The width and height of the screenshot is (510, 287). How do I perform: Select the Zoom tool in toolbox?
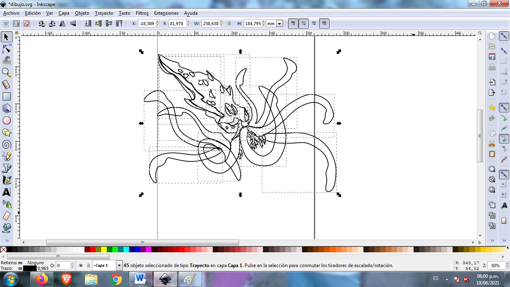(x=6, y=73)
